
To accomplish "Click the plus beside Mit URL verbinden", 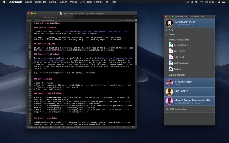I will (212, 109).
